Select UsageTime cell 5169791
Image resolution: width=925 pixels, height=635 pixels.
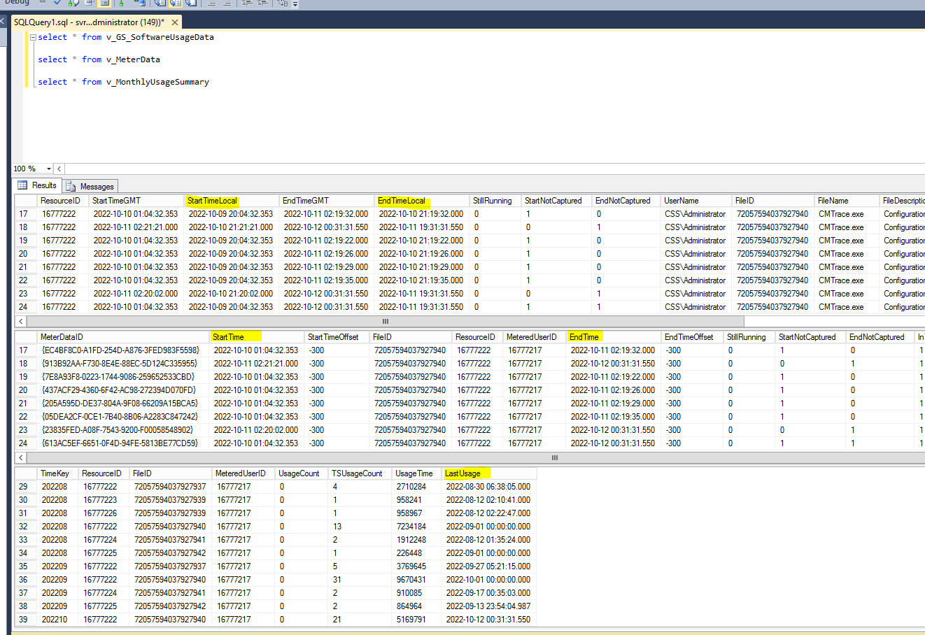tap(417, 620)
